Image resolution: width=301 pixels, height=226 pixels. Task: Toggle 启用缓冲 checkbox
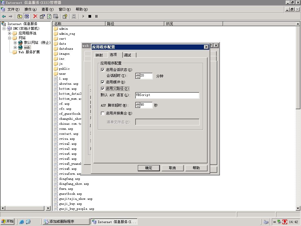pyautogui.click(x=103, y=82)
